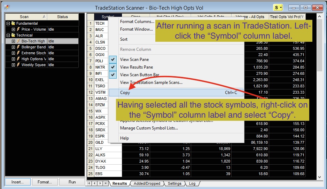Viewport: 327px width, 189px height.
Task: Switch to the Settings tab
Action: tap(174, 183)
